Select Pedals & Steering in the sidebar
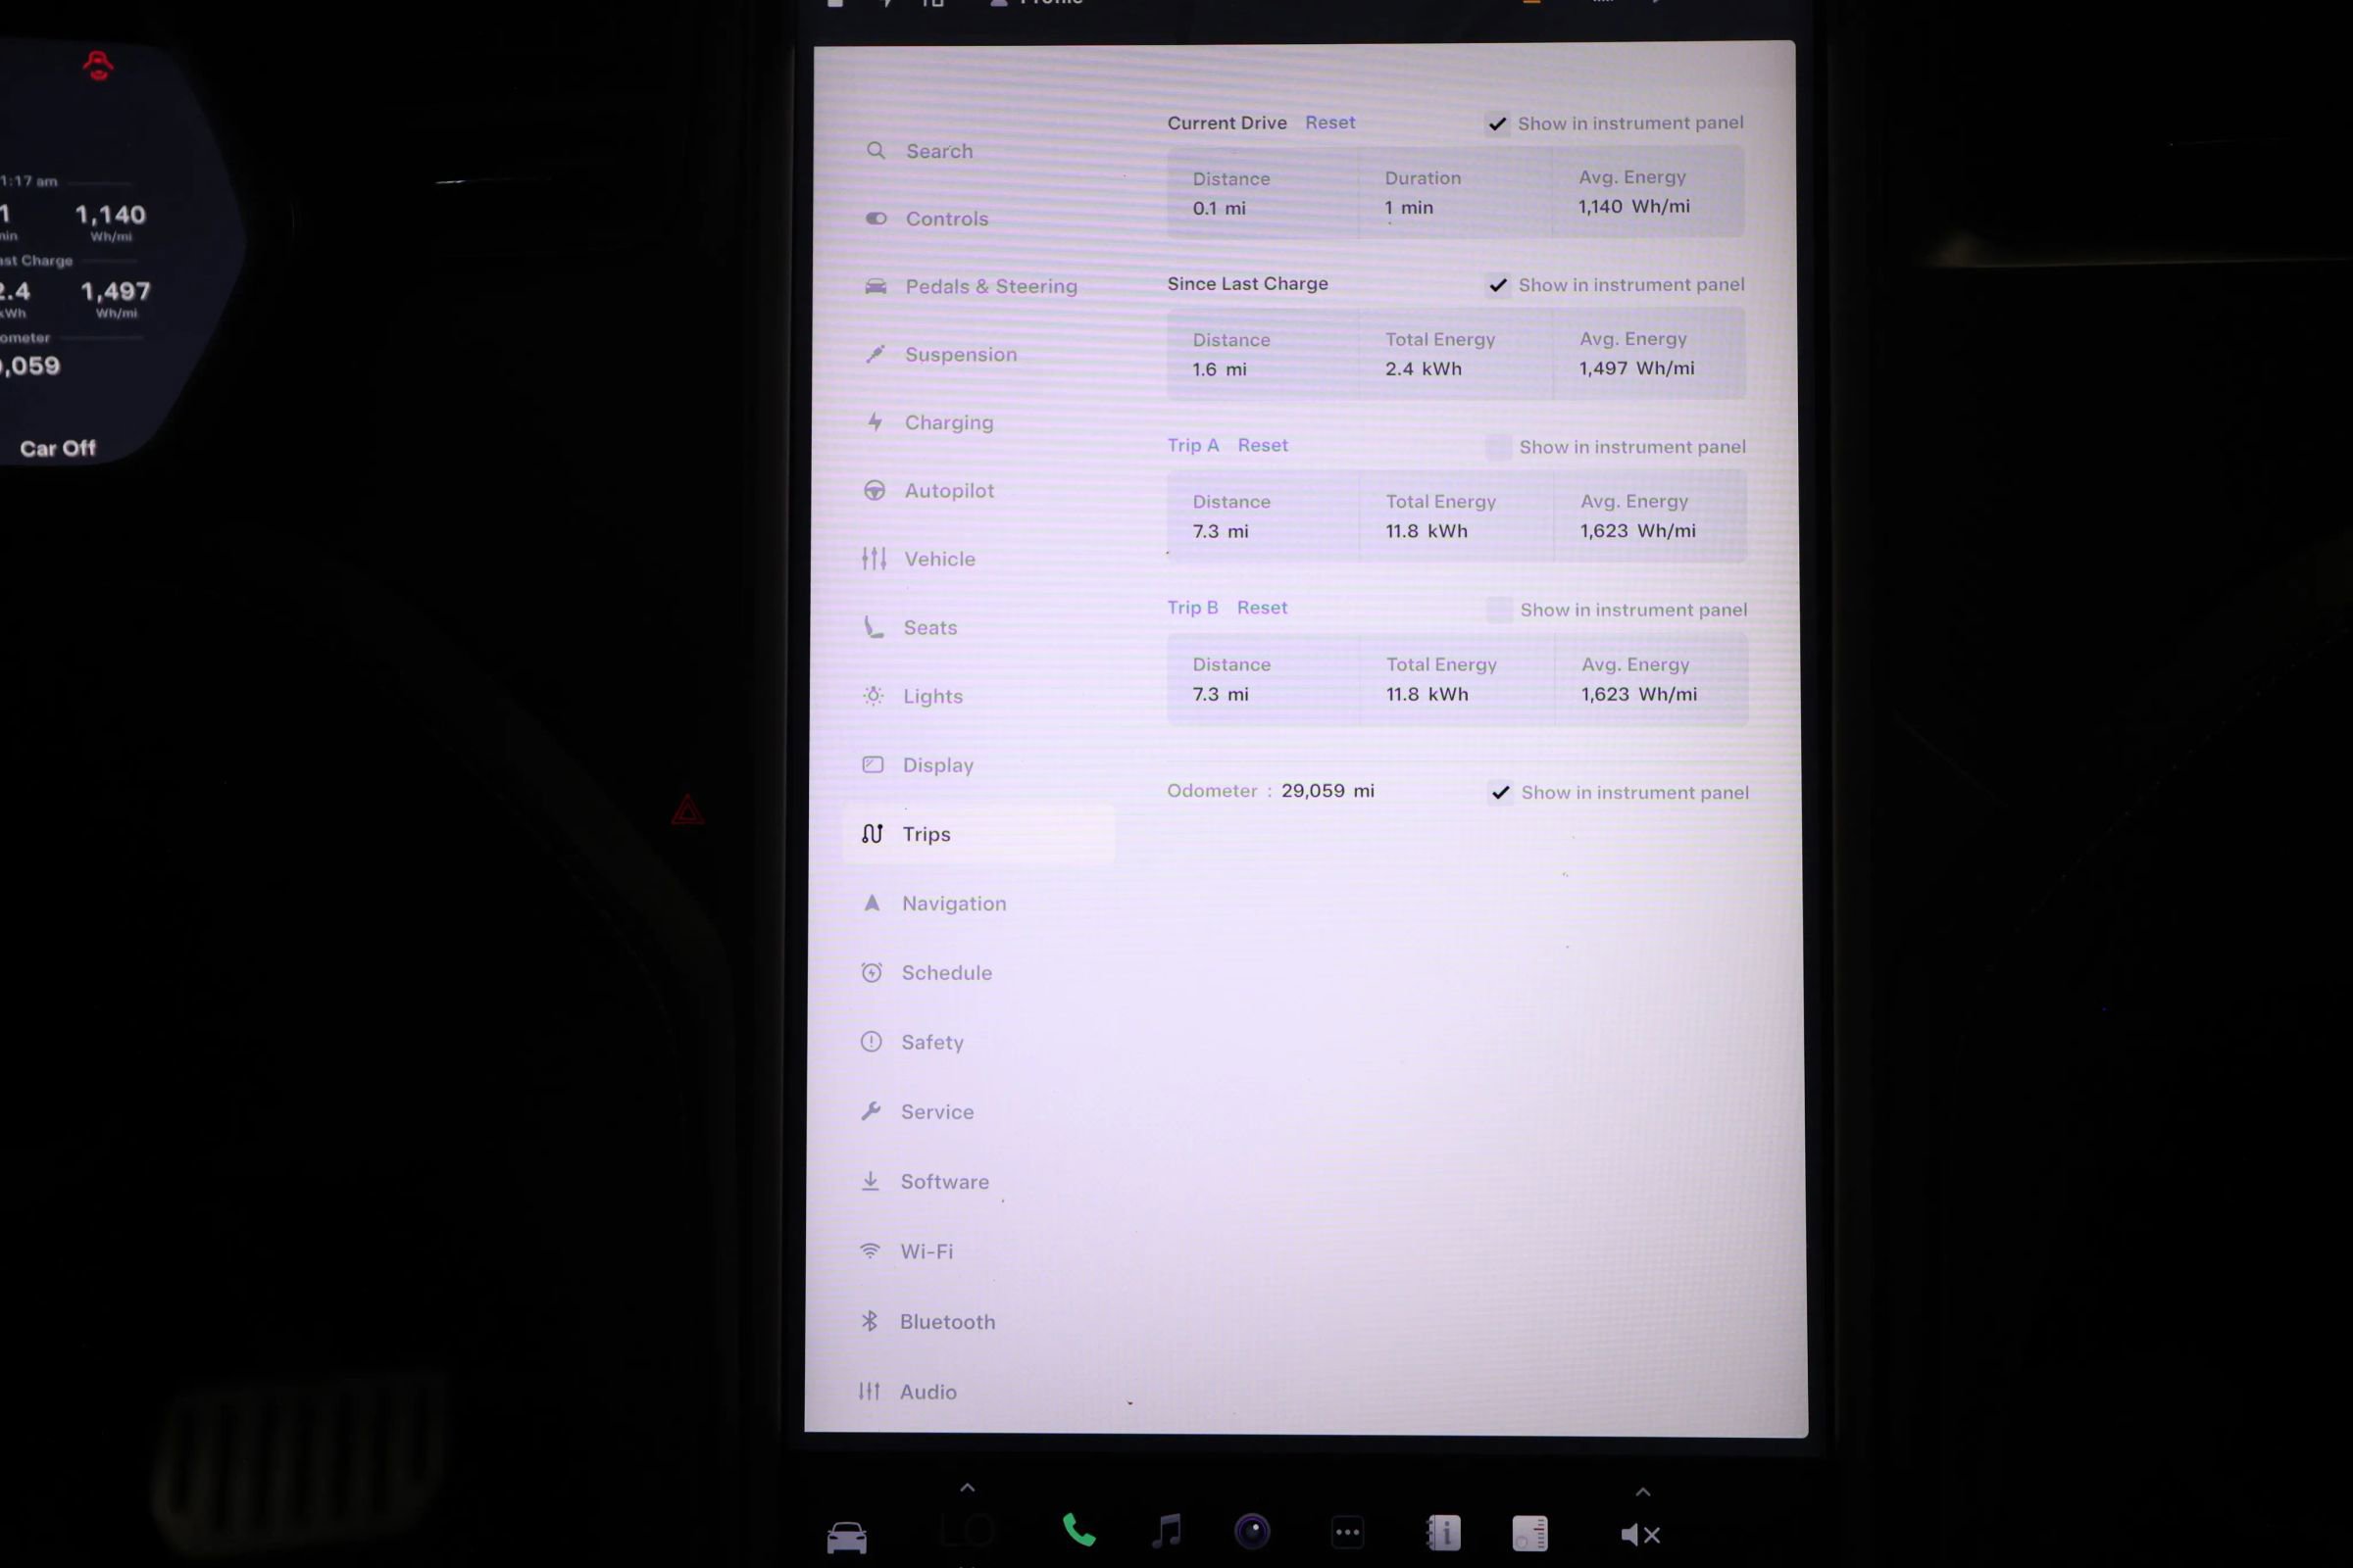 990,286
